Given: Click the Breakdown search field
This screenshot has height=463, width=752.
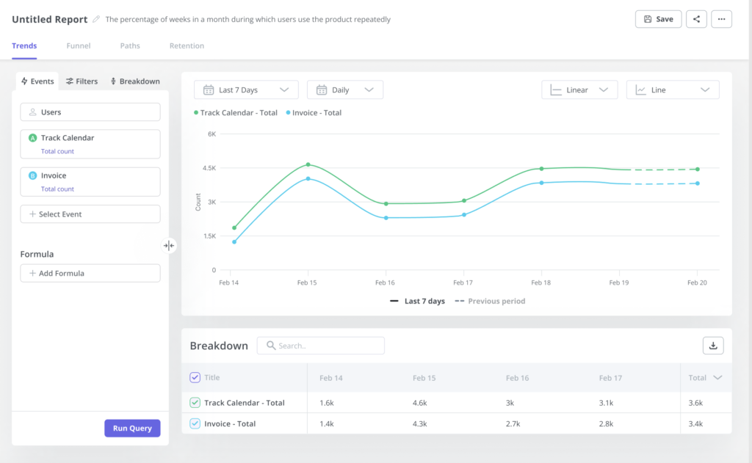Looking at the screenshot, I should [x=321, y=345].
